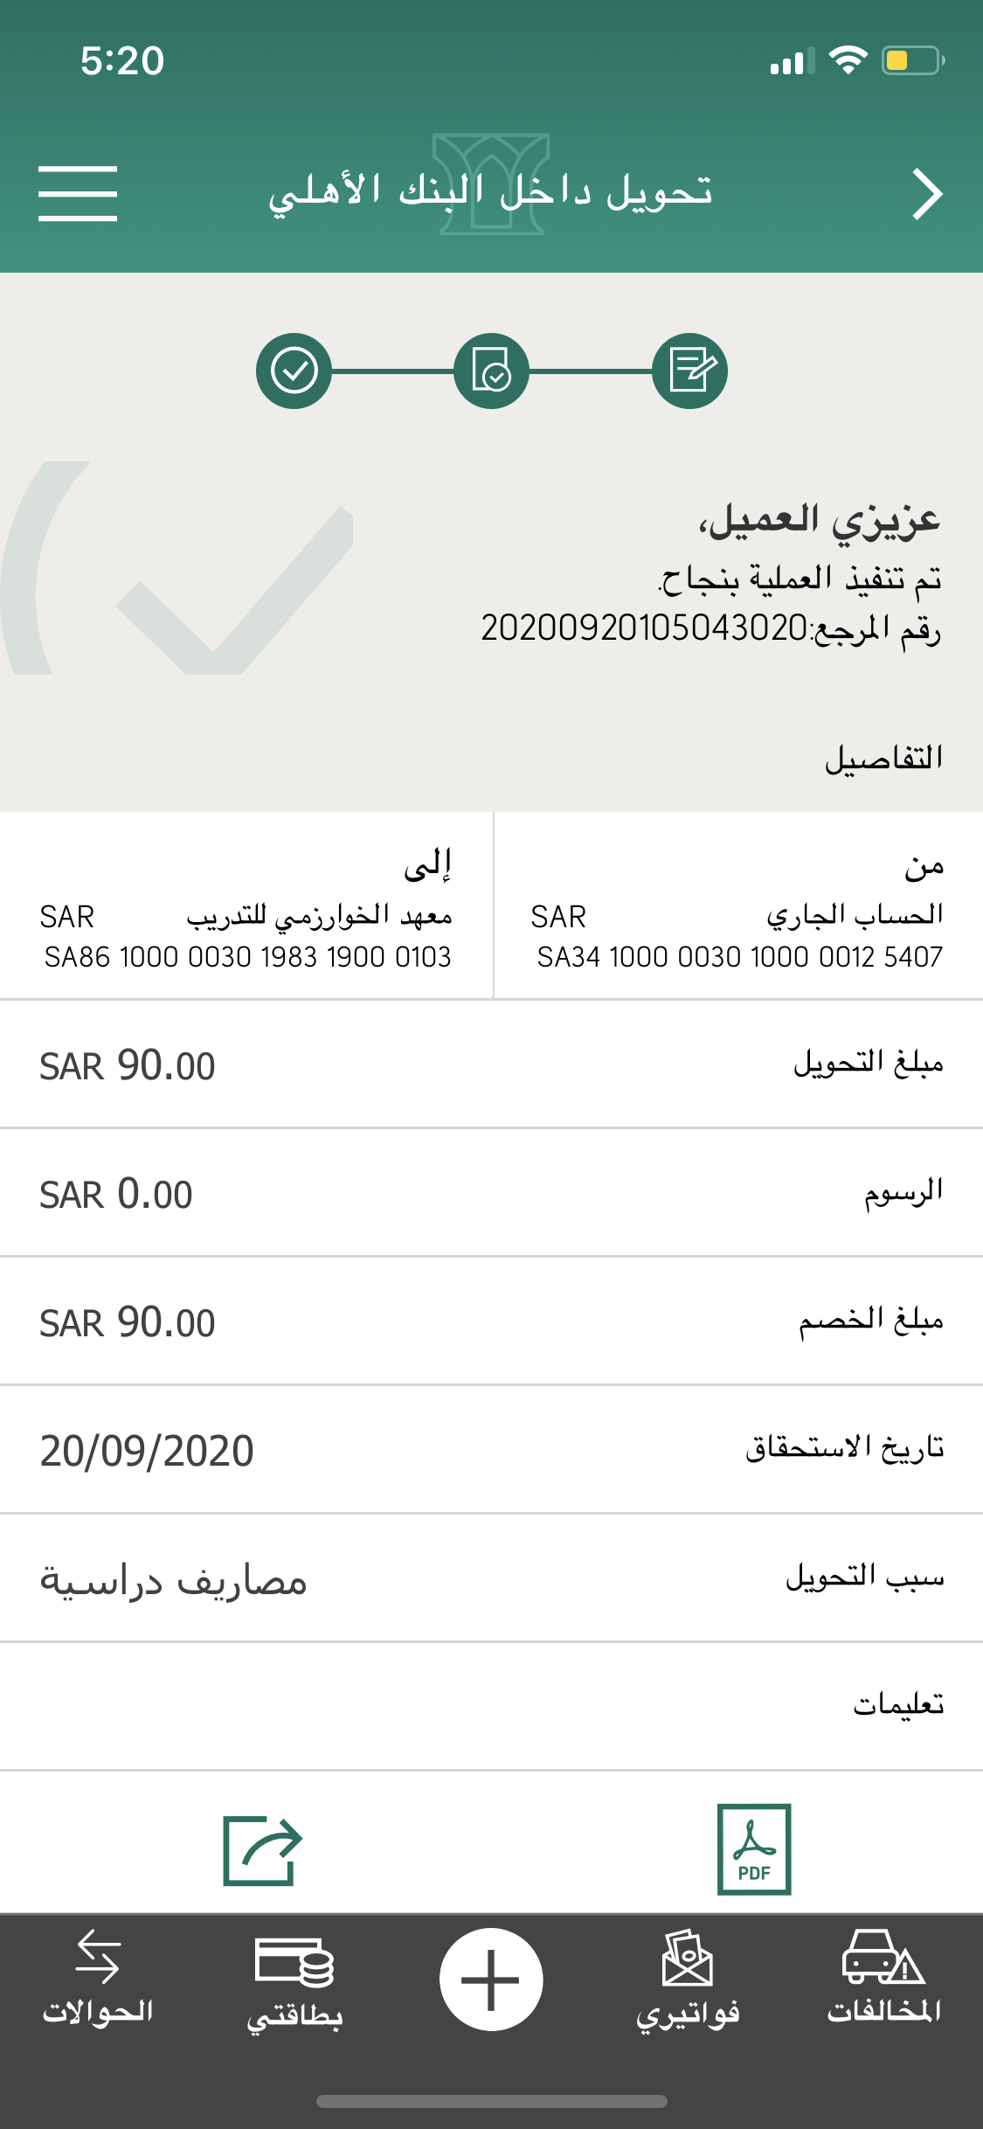Select the reference number text
The width and height of the screenshot is (983, 2129).
(x=645, y=628)
